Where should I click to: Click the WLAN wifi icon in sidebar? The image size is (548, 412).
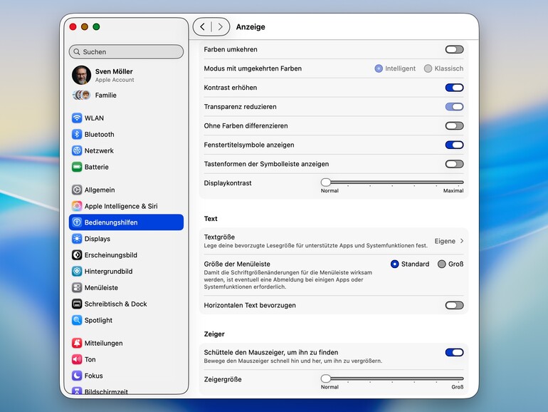click(x=77, y=118)
